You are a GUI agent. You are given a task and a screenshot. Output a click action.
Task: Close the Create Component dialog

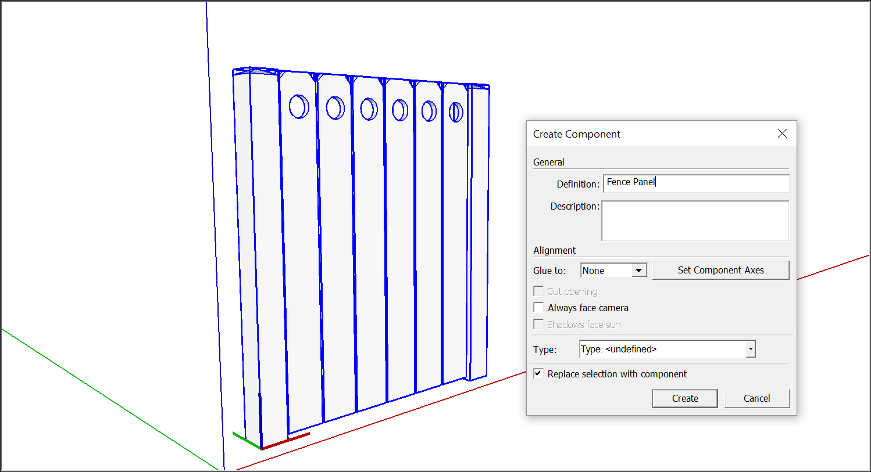pos(782,134)
